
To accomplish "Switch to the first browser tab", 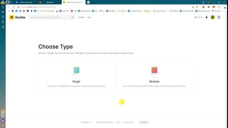I will pos(26,2).
